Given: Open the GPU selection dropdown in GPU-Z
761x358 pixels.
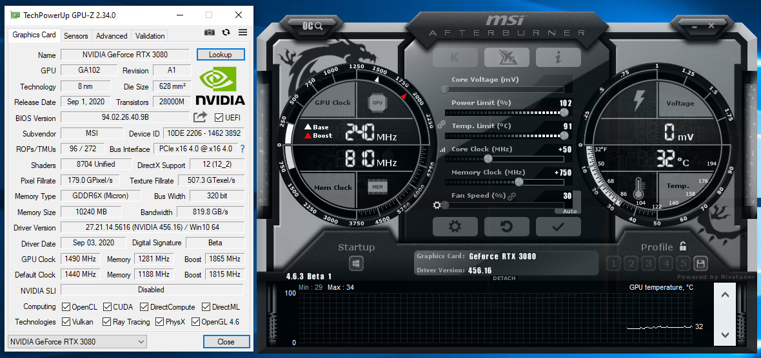Looking at the screenshot, I should [77, 341].
